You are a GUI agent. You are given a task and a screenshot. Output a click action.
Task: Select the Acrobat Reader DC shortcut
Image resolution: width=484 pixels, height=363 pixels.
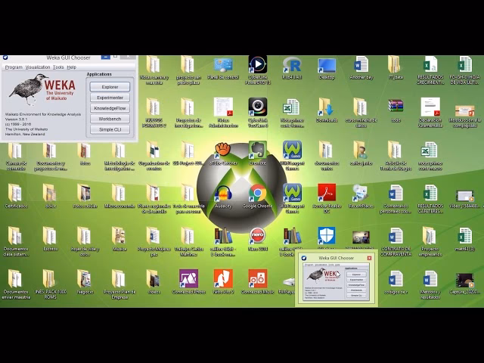pos(327,199)
